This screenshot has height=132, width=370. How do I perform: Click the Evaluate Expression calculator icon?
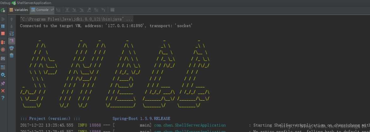tap(112, 10)
